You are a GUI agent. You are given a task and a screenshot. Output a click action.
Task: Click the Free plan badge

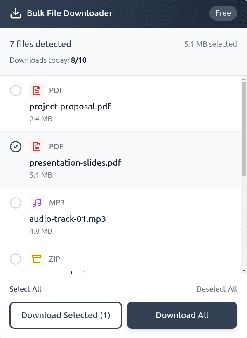click(223, 13)
